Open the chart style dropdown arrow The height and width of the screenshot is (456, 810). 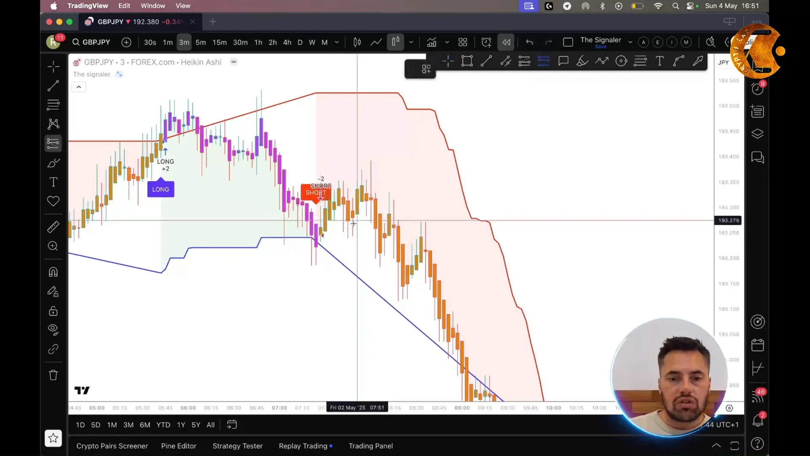(411, 42)
